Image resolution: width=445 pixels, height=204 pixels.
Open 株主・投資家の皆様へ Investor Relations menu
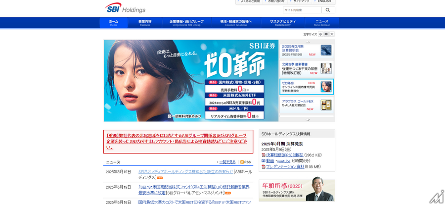236,23
